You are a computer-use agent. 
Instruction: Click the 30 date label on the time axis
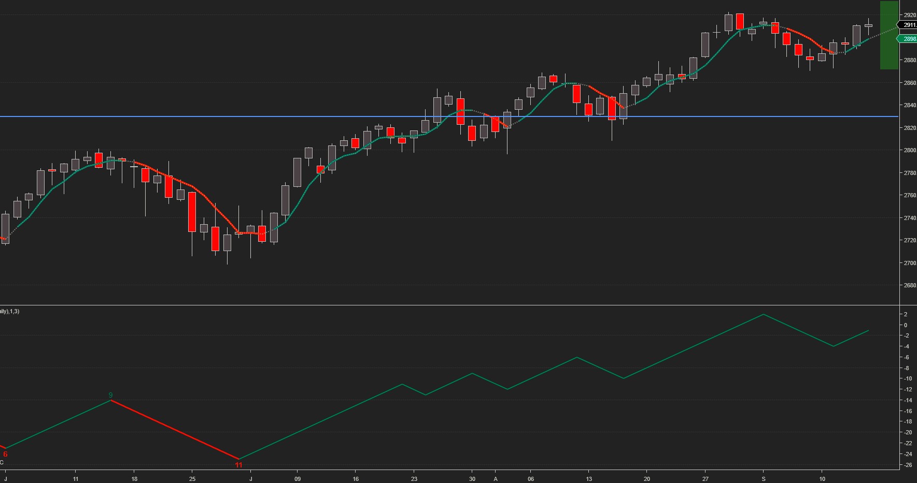click(x=472, y=479)
